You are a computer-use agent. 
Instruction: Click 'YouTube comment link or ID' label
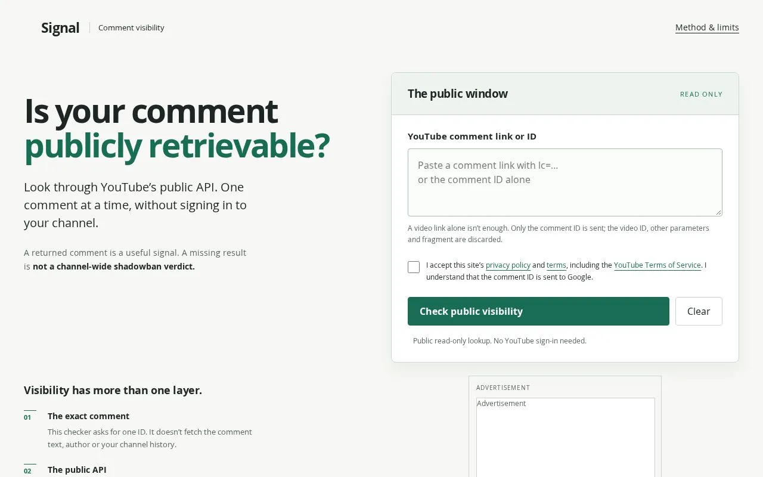[472, 137]
